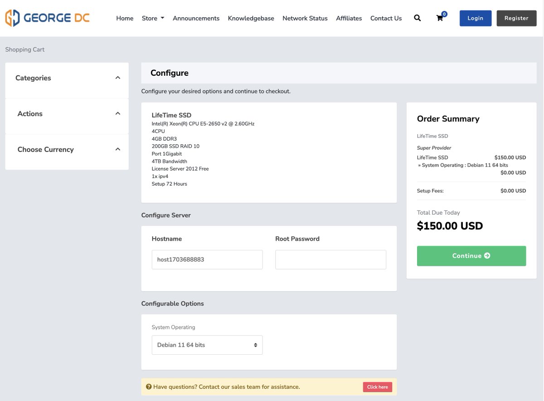
Task: Open the search magnifier icon
Action: click(x=418, y=18)
